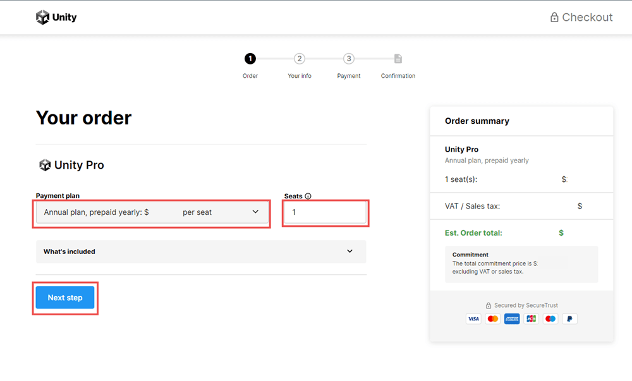Viewport: 632px width, 381px height.
Task: Click the Unity Pro cube icon
Action: click(44, 164)
